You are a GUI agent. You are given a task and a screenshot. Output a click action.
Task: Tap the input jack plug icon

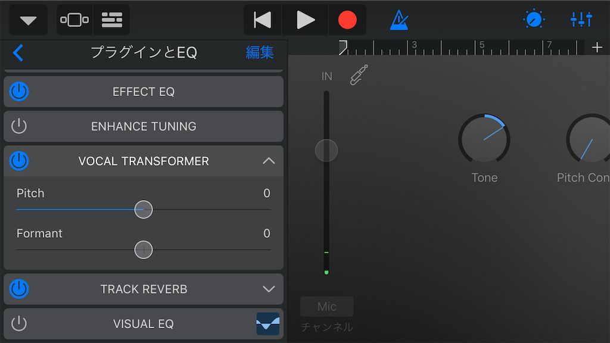(x=358, y=74)
